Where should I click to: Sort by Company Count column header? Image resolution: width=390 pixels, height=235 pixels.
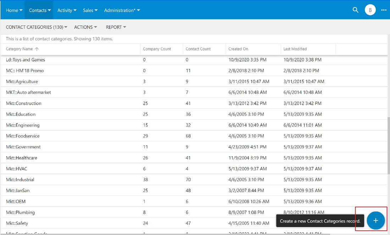click(x=157, y=49)
